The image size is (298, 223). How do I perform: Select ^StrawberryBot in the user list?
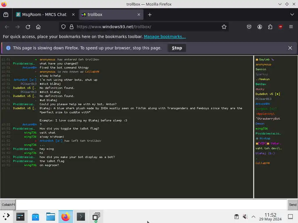[x=268, y=119]
